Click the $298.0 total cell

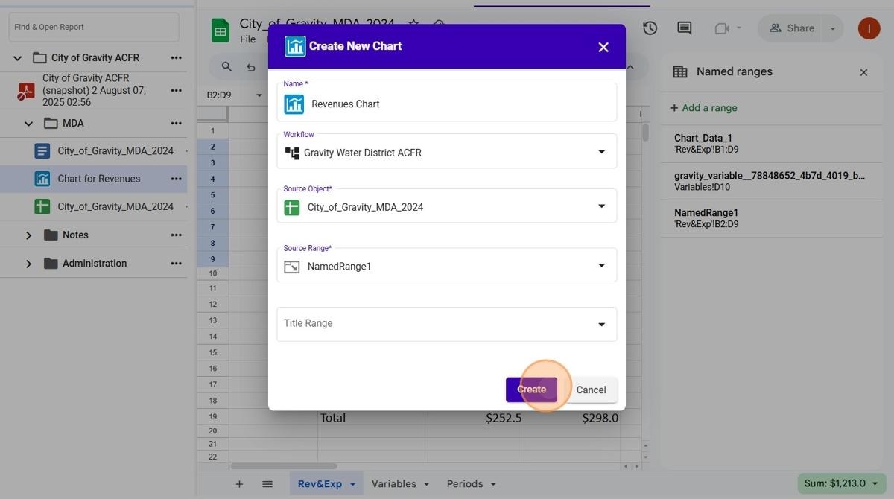coord(572,418)
